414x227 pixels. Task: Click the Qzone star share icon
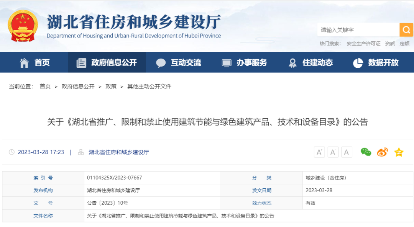point(399,152)
